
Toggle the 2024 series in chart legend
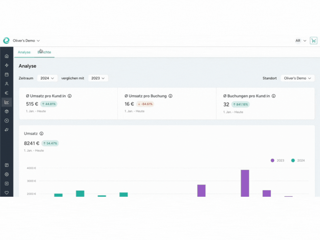[298, 160]
